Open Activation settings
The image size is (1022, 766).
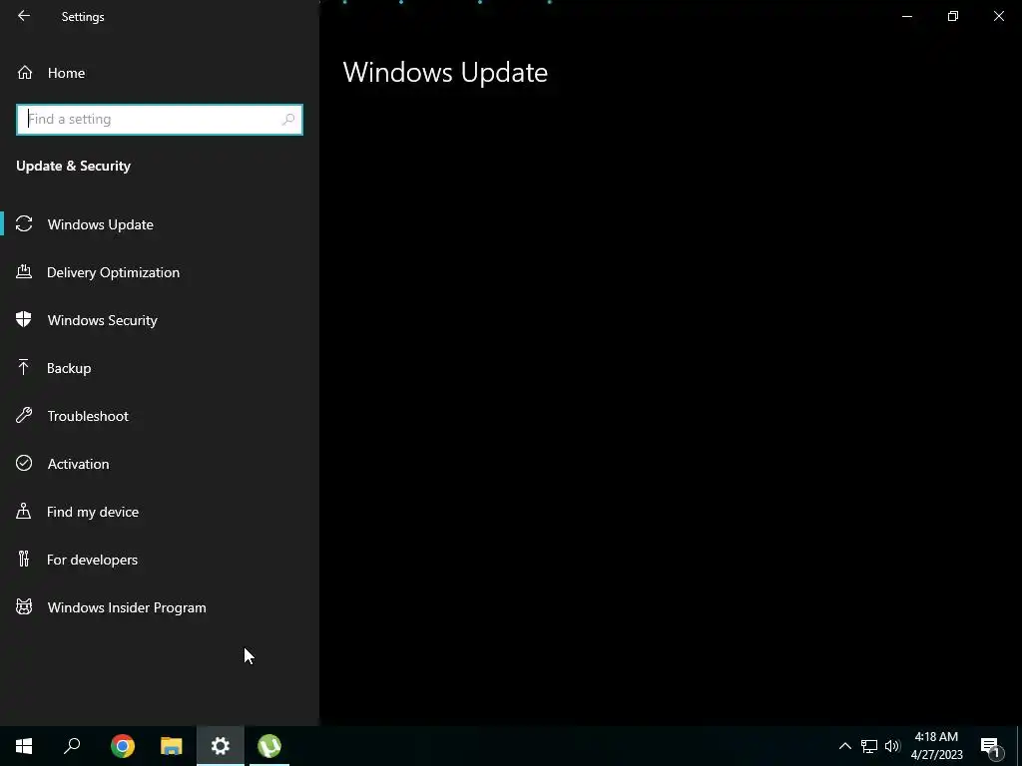click(x=160, y=464)
